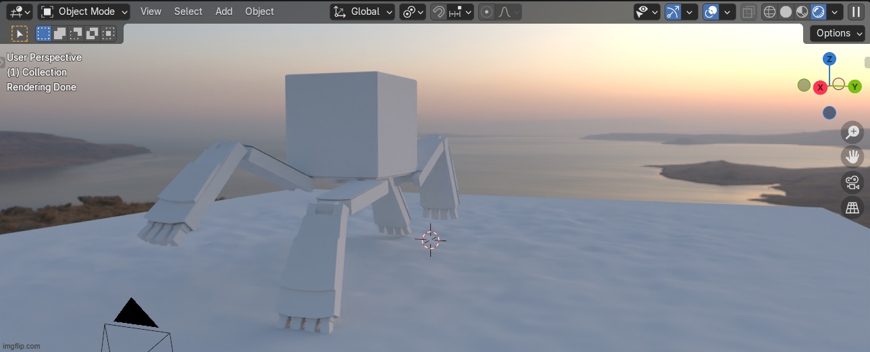Open Global transform orientation dropdown
Image resolution: width=870 pixels, height=352 pixels.
[x=363, y=11]
